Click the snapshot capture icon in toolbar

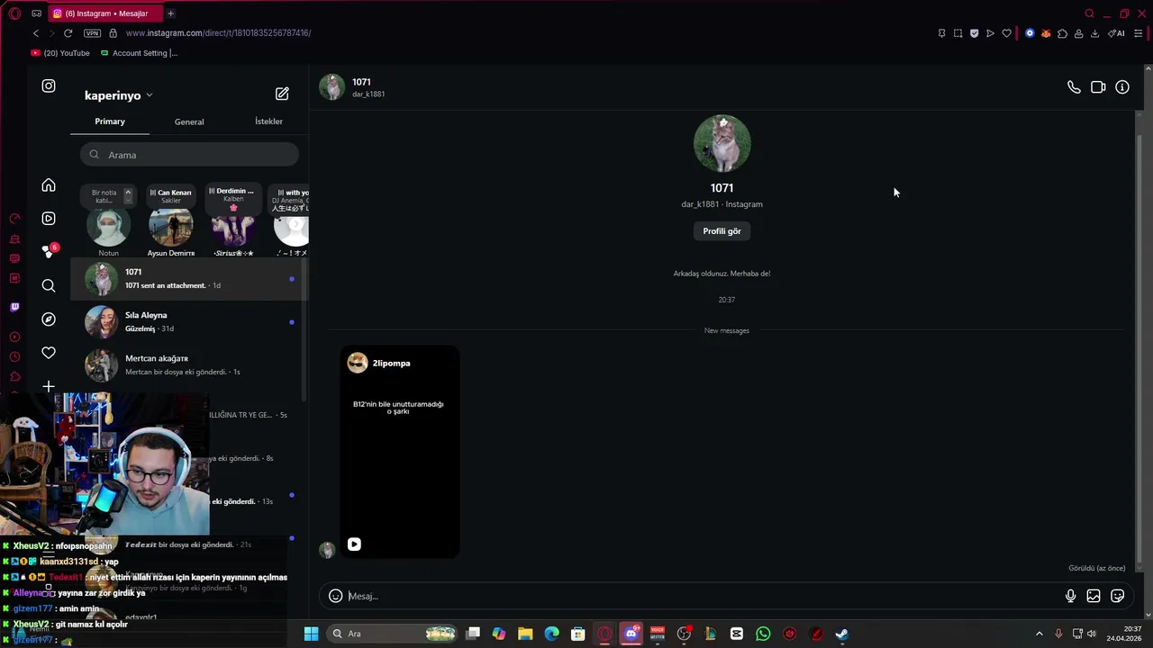[x=958, y=33]
